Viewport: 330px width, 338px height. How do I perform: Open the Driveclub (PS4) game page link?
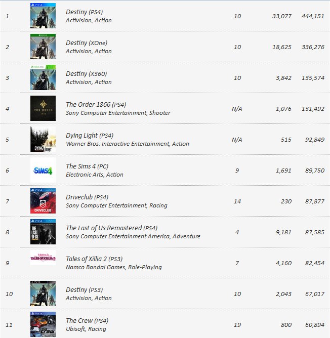tap(87, 197)
